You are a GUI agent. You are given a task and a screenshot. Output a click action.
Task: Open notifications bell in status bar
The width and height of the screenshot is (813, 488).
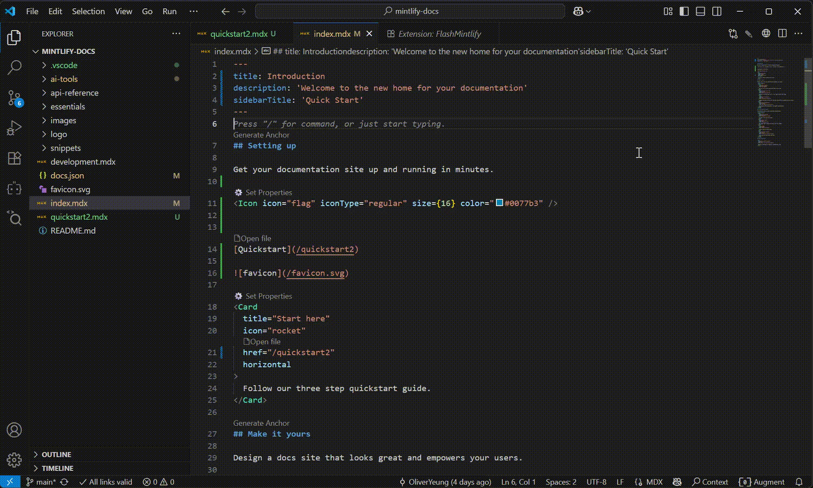pyautogui.click(x=798, y=482)
